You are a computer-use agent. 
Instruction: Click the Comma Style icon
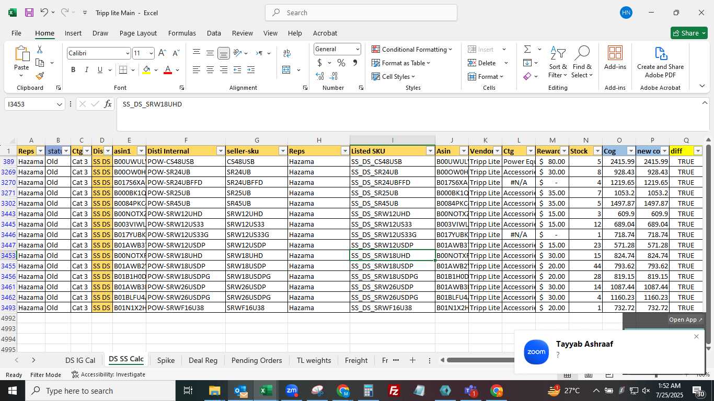(355, 63)
